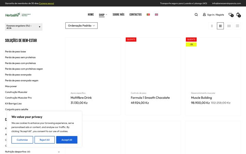This screenshot has width=246, height=154.
Task: Click the Muscle Building product image
Action: point(213,64)
